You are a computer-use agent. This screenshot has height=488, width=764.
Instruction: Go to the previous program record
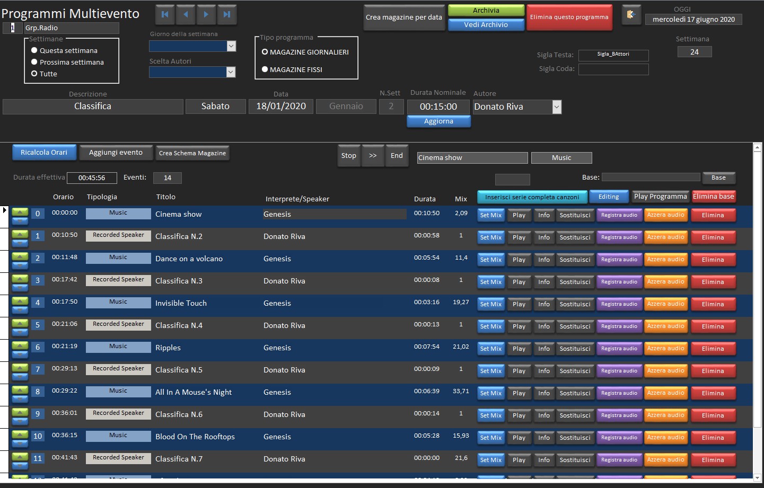[x=186, y=15]
